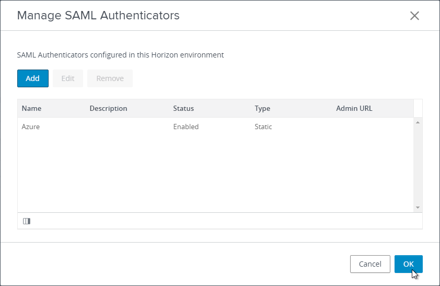Sort by the Name column header
This screenshot has height=286, width=440.
click(31, 108)
